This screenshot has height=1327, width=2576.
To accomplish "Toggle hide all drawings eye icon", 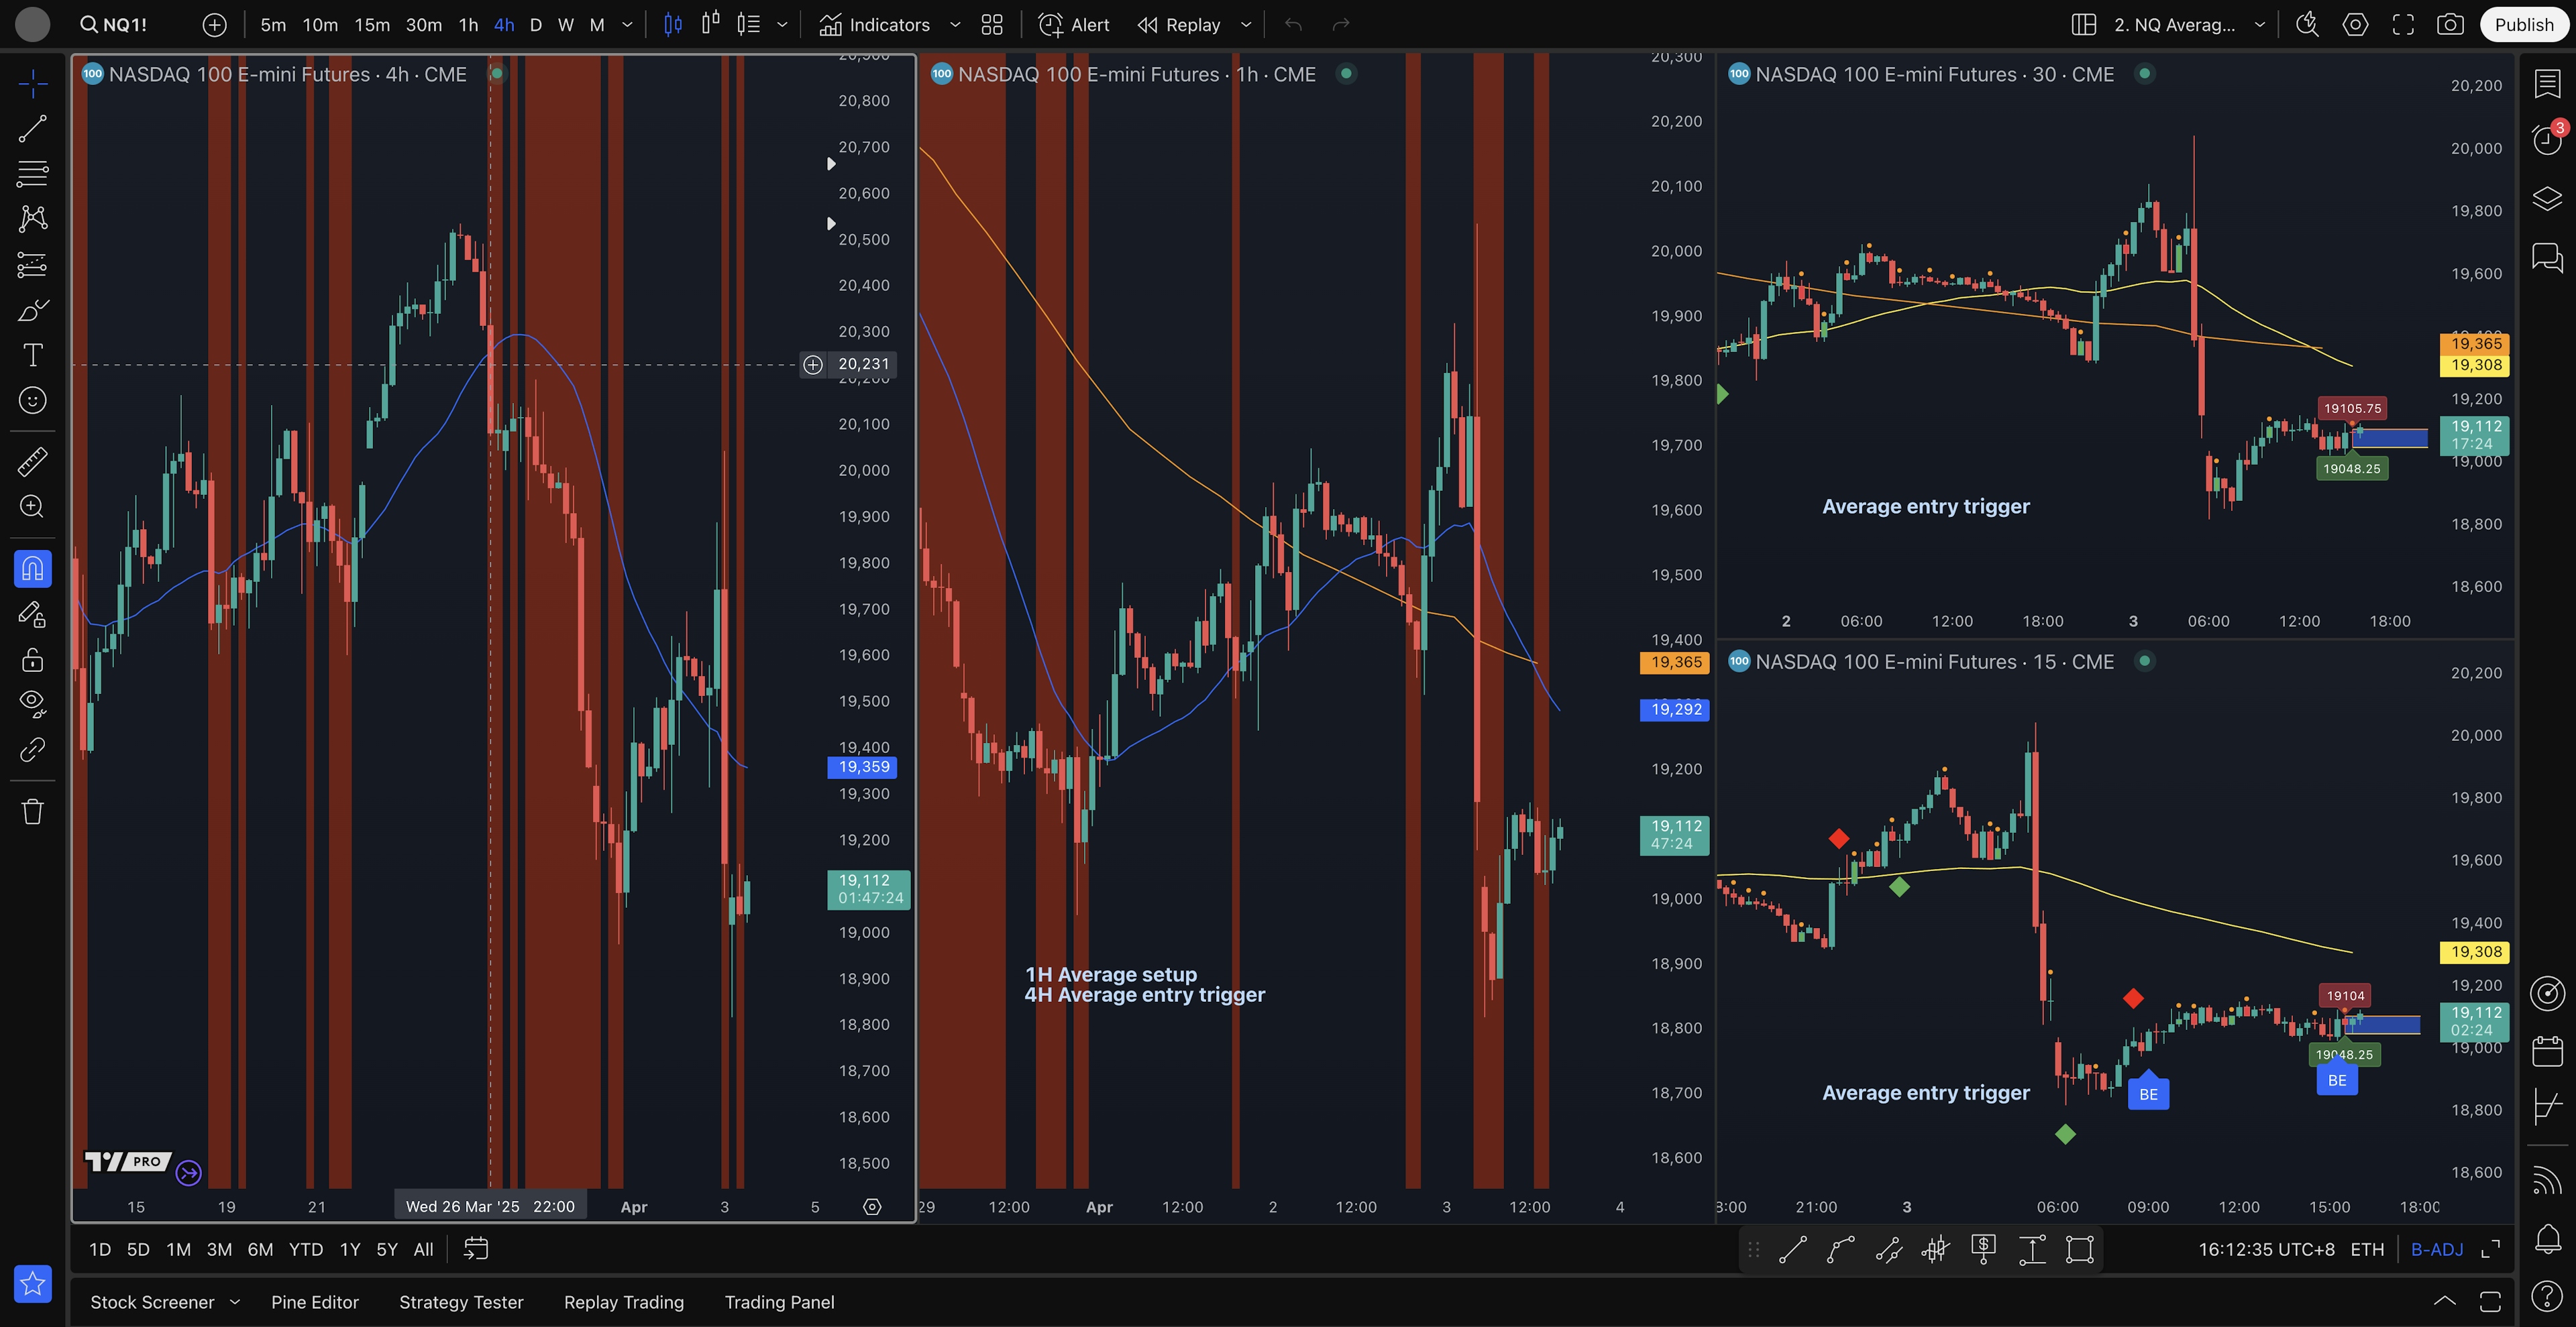I will [32, 703].
